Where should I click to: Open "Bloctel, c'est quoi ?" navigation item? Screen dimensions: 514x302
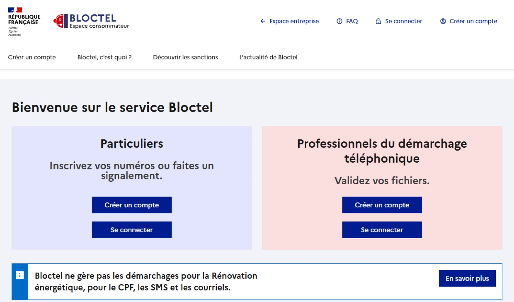pos(105,57)
